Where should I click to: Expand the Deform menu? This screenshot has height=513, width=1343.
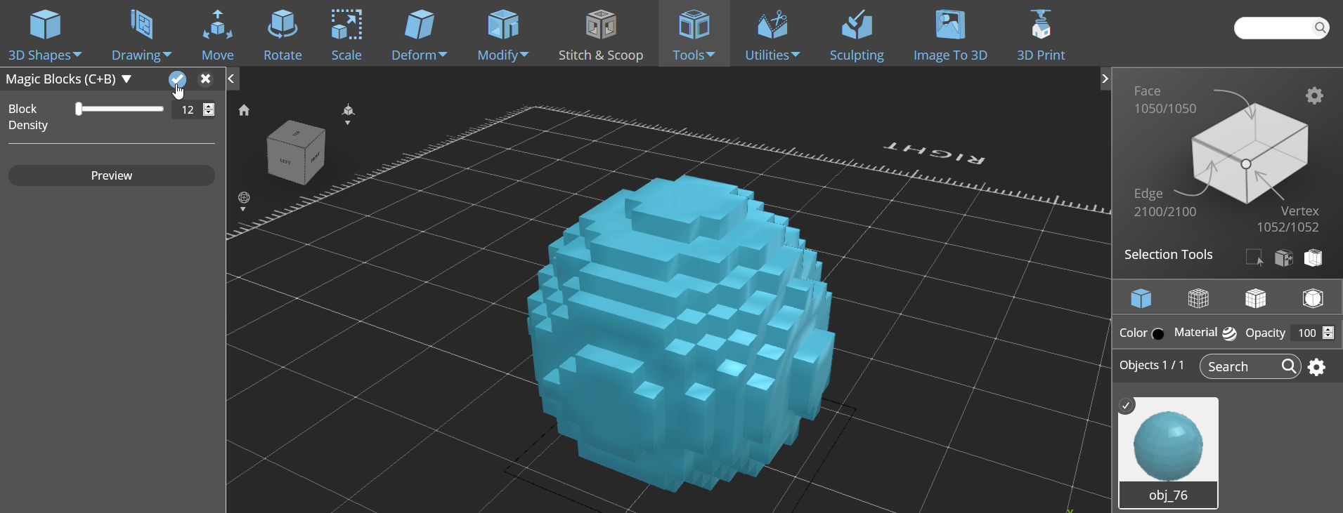click(419, 34)
